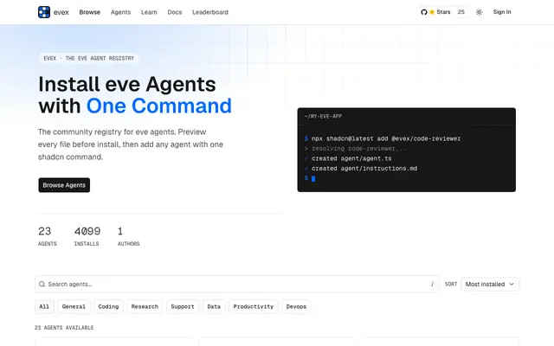Click the blue terminal cursor block
554x346 pixels.
coord(313,179)
